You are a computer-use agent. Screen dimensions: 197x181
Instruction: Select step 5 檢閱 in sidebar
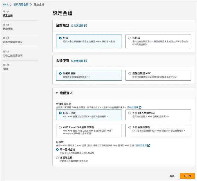click(x=5, y=69)
